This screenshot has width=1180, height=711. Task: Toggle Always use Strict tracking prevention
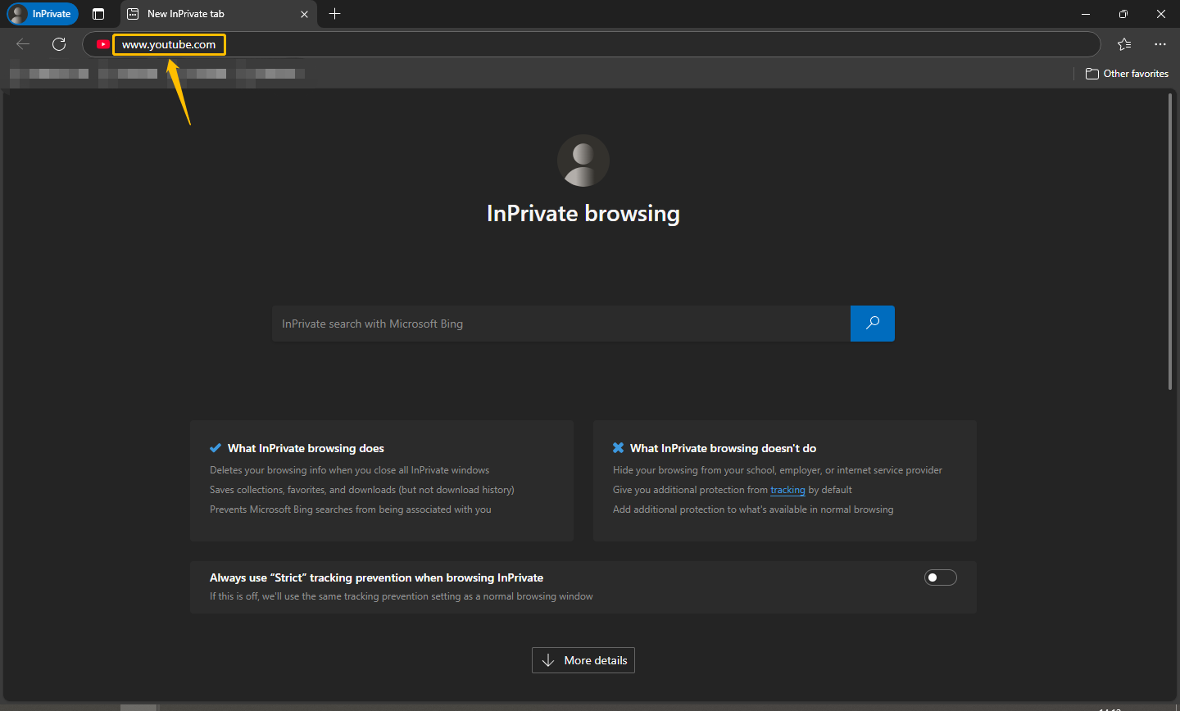[x=941, y=577]
